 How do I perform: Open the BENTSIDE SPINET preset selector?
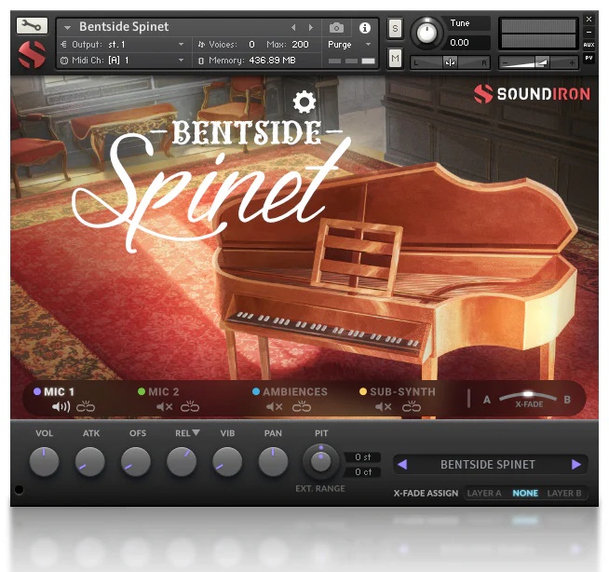488,464
